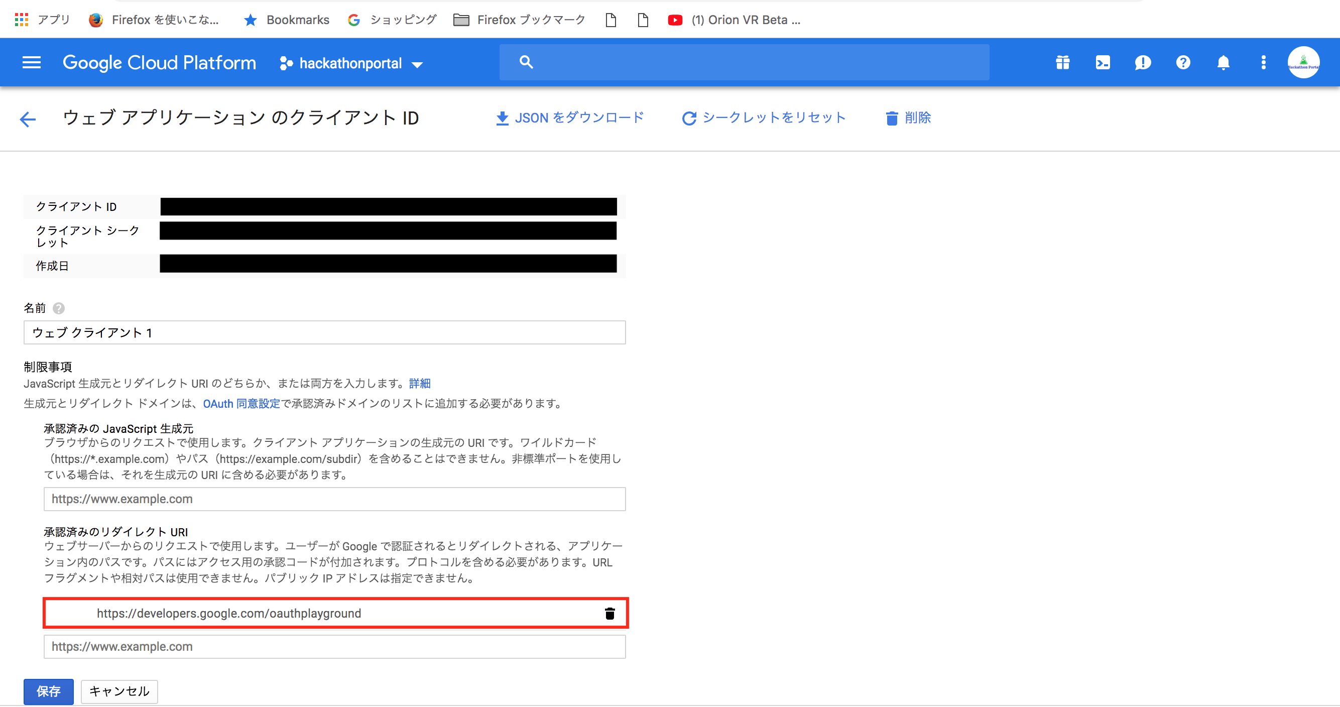The width and height of the screenshot is (1340, 707).
Task: Open the アプリ apps bookmark
Action: click(42, 20)
